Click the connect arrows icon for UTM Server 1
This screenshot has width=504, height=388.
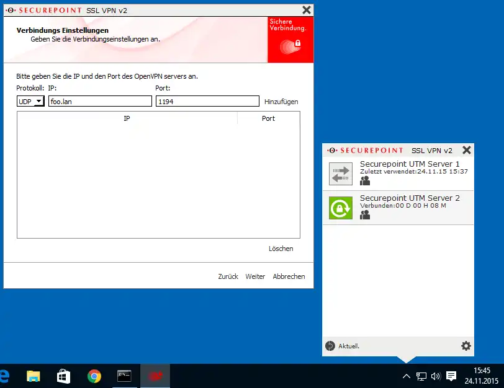[341, 174]
